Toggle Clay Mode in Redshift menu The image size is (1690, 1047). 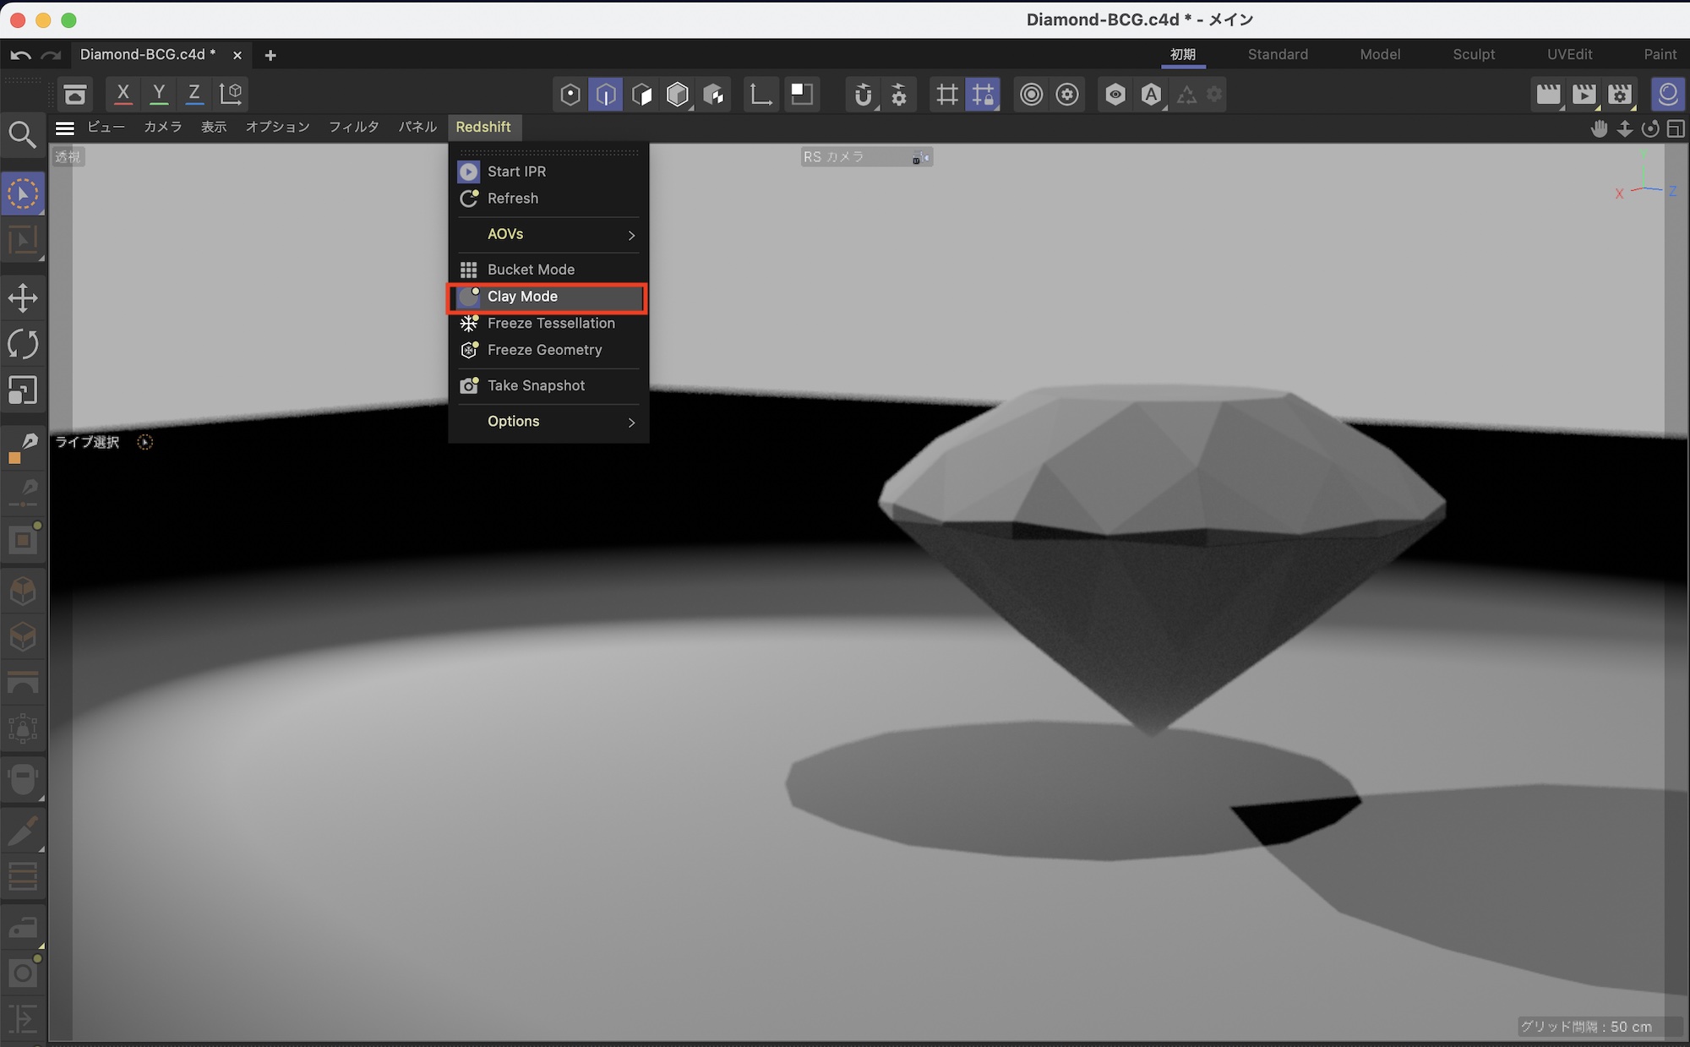[522, 297]
